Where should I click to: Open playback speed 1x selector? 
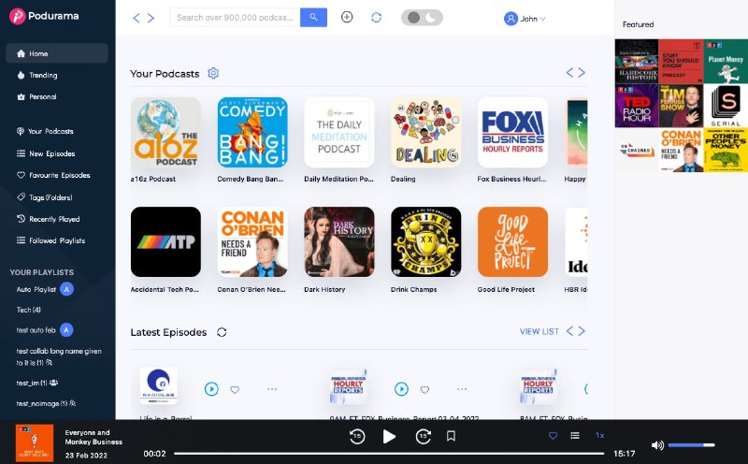(600, 435)
